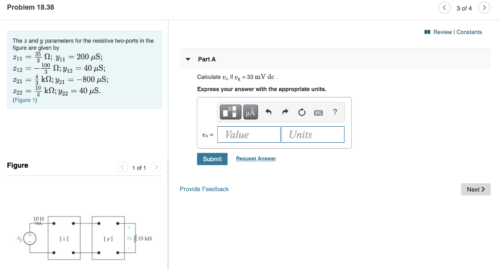Click the undo arrow icon
Viewport: 499px width, 270px height.
click(269, 112)
